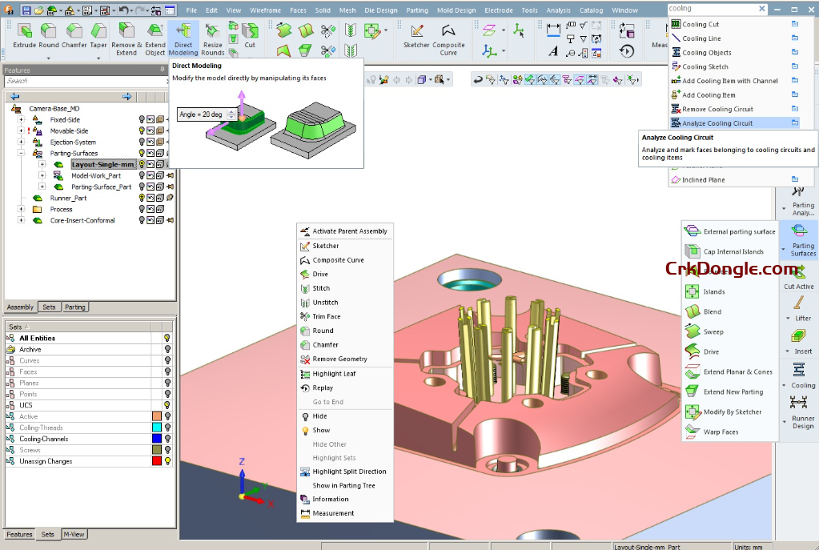The width and height of the screenshot is (819, 550).
Task: Expand the Ejection-System tree node
Action: tap(22, 143)
